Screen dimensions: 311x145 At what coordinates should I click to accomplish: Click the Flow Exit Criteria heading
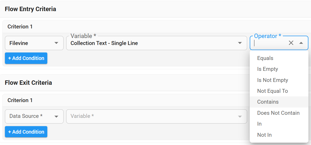pyautogui.click(x=28, y=83)
